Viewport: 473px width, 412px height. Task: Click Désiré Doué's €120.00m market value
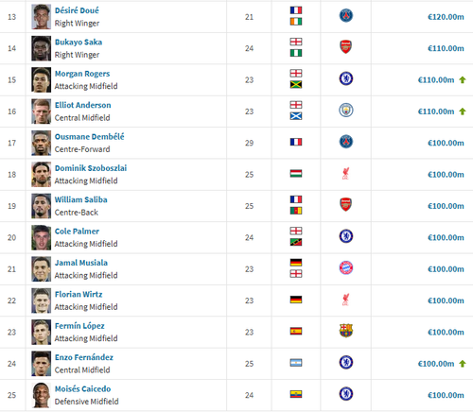pyautogui.click(x=446, y=17)
